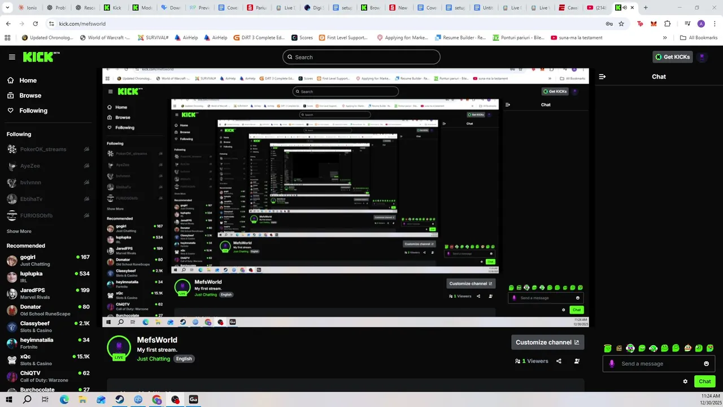
Task: Toggle notifications for EbtihaTv
Action: (x=86, y=199)
